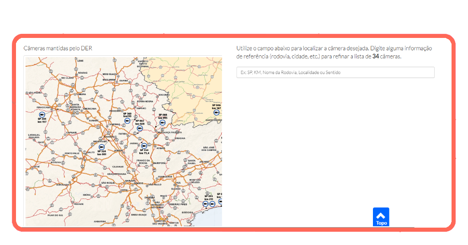Click the BERTIOGA label on the map
The width and height of the screenshot is (468, 245).
point(187,213)
